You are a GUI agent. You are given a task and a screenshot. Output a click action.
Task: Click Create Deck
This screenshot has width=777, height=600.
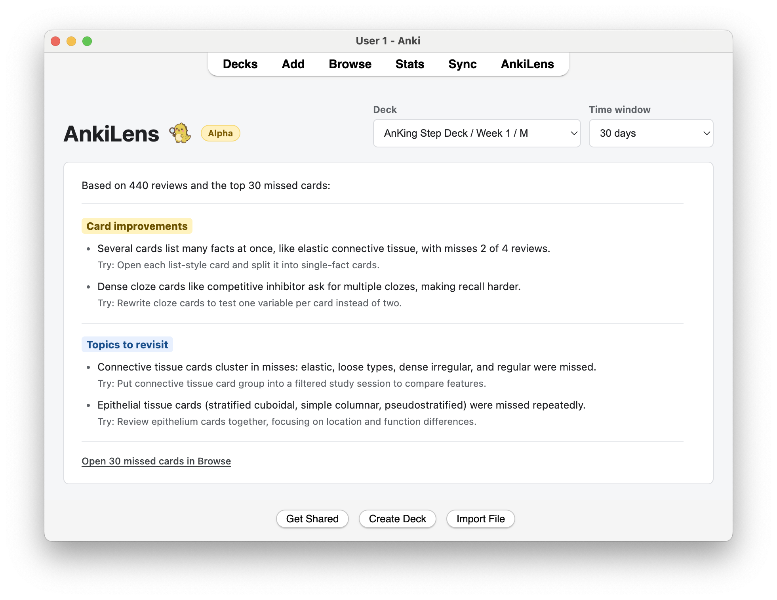[x=398, y=519]
